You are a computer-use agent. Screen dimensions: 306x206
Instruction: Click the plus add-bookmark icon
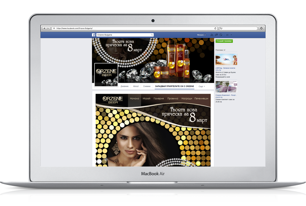[54, 28]
